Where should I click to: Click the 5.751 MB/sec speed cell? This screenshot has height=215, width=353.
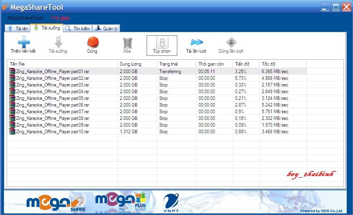pos(275,112)
